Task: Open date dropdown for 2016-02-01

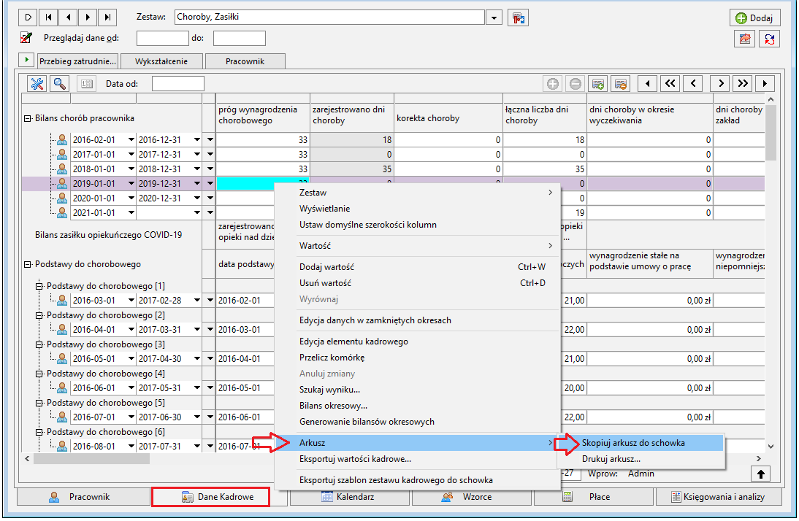Action: tap(131, 139)
